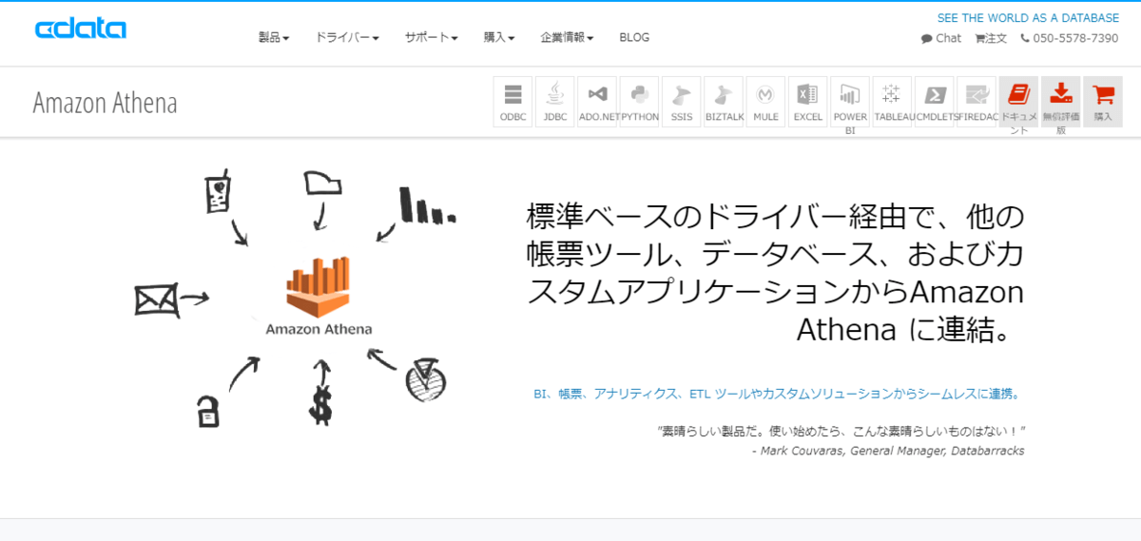Expand the 製品 dropdown menu
1141x541 pixels.
pos(274,37)
